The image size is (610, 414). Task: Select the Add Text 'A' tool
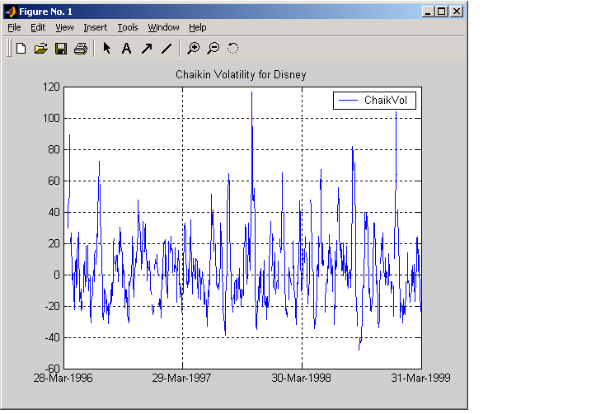pyautogui.click(x=126, y=49)
